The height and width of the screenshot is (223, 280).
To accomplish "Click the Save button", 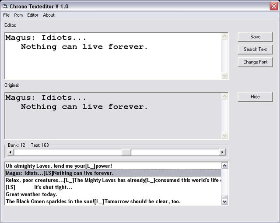I will click(x=255, y=37).
